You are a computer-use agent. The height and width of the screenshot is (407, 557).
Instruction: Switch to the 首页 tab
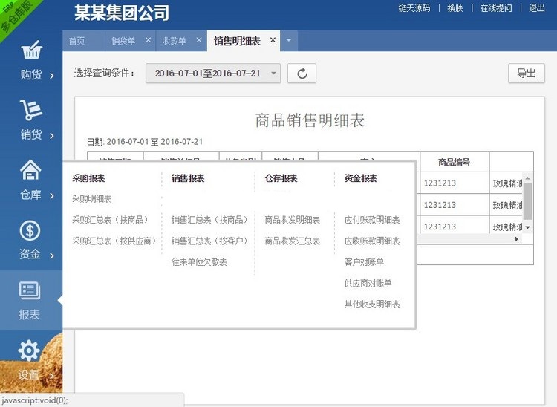76,41
